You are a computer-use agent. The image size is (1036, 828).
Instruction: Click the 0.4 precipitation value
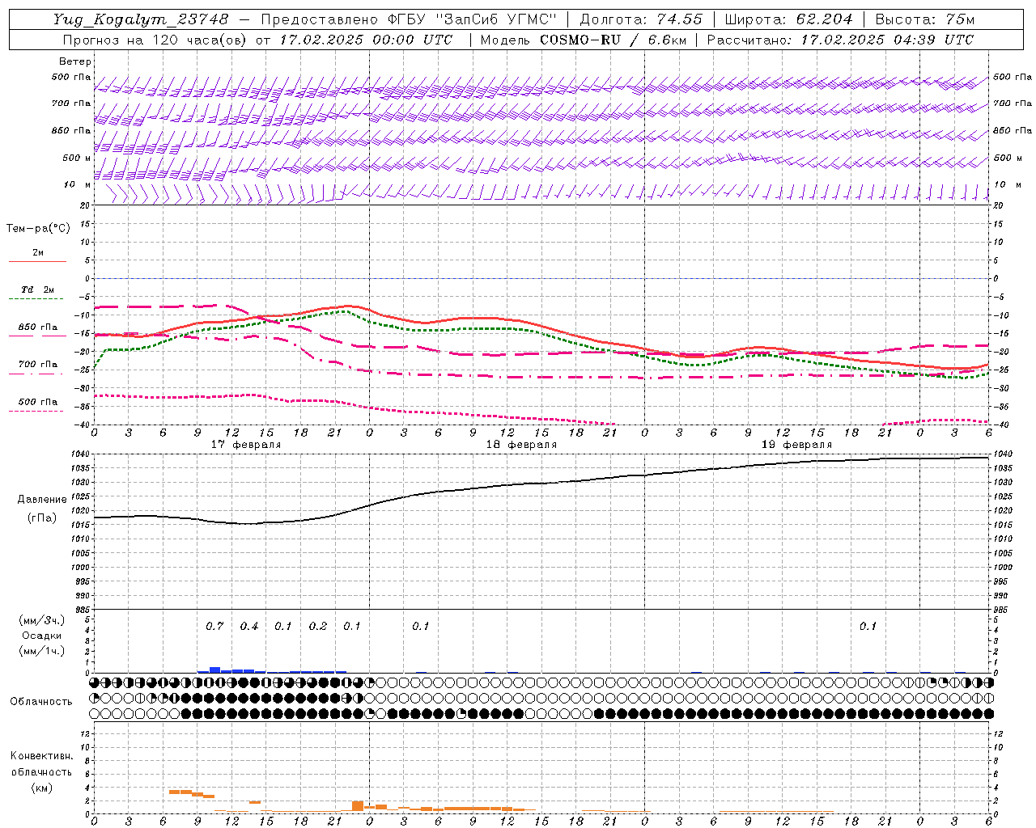(249, 627)
